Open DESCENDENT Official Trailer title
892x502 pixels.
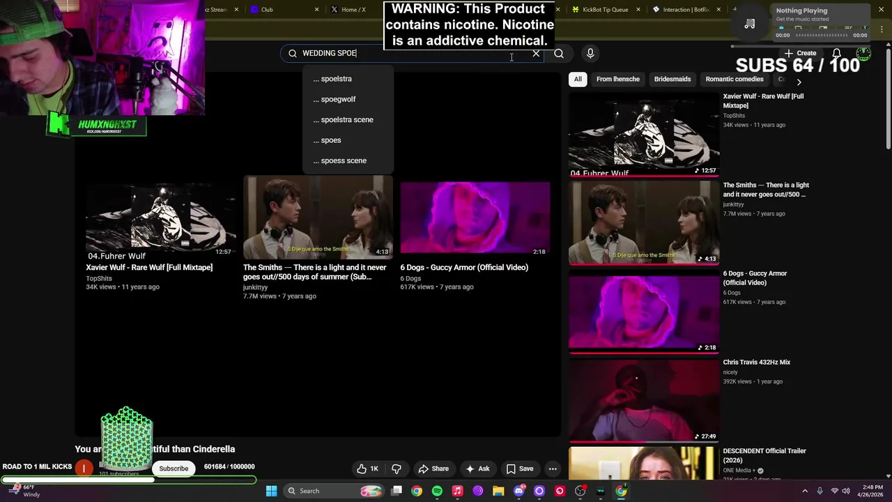pos(764,455)
